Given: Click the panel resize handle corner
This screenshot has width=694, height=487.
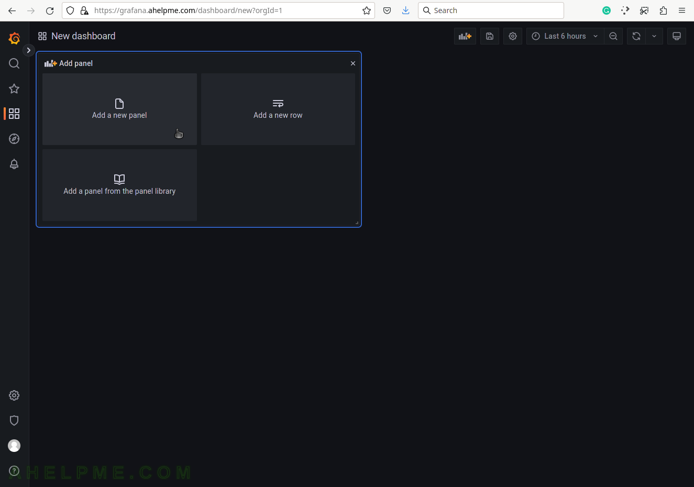Looking at the screenshot, I should (357, 223).
